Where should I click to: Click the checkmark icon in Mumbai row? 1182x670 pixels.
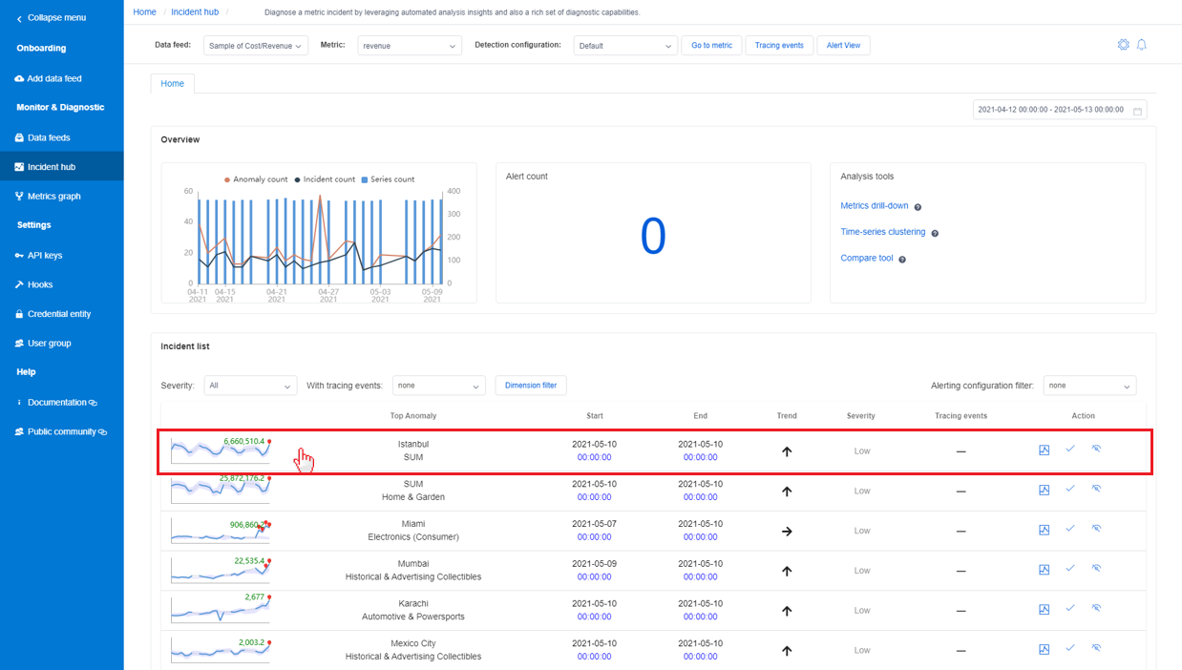(1070, 569)
